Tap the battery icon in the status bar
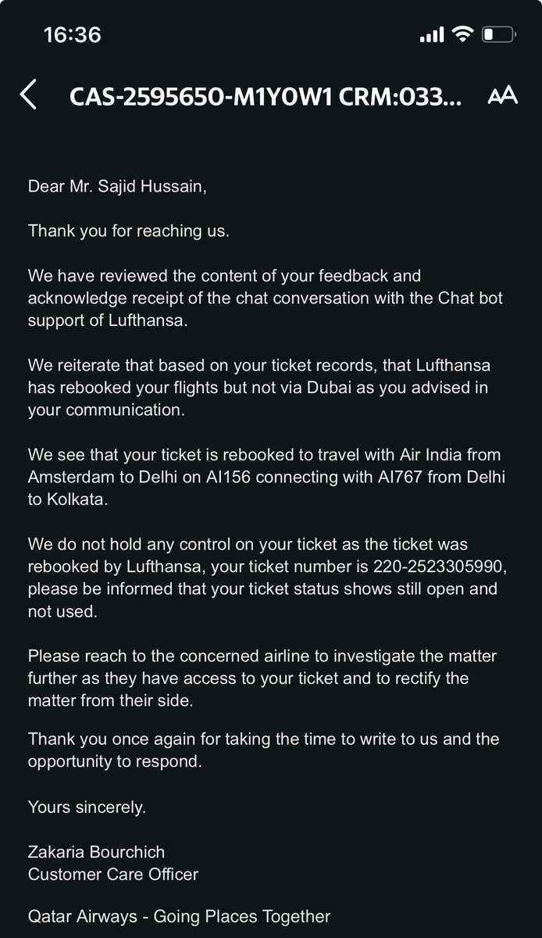Screen dimensions: 542x938 tap(497, 34)
